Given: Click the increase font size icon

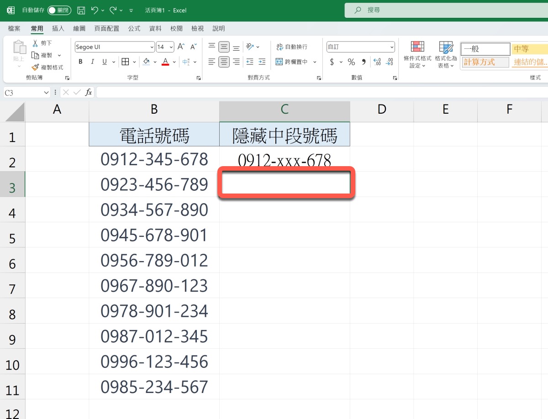Looking at the screenshot, I should coord(181,47).
